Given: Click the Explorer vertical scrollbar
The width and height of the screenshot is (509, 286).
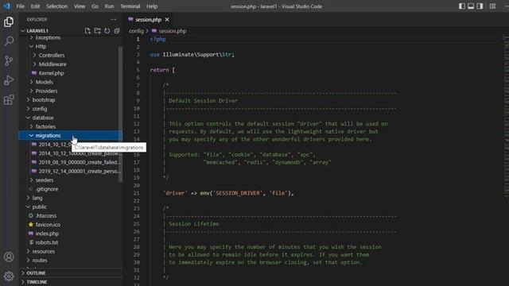Looking at the screenshot, I should (x=121, y=114).
